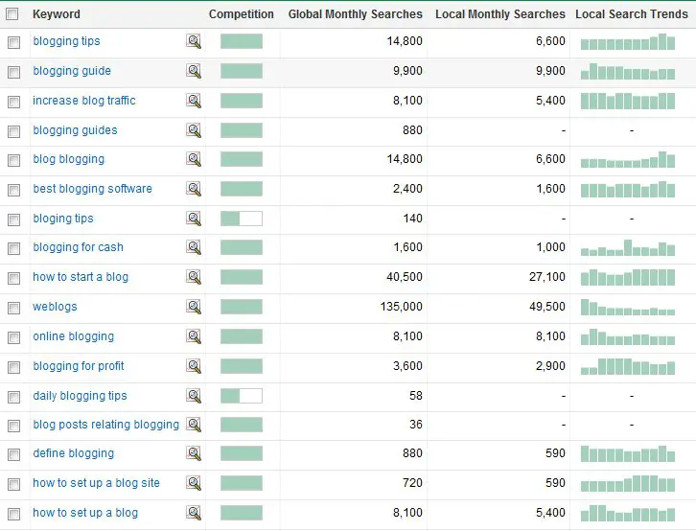Click magnifier icon next to blogging tips

click(x=194, y=41)
